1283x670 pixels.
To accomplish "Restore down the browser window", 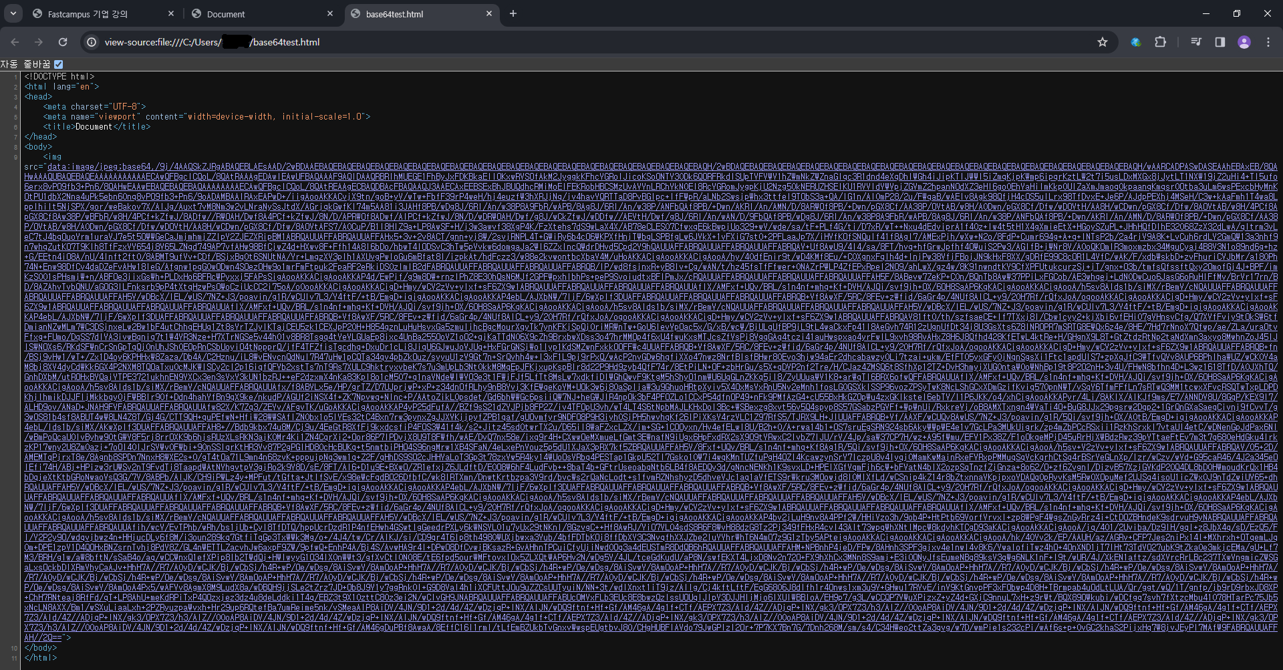I will [x=1237, y=13].
